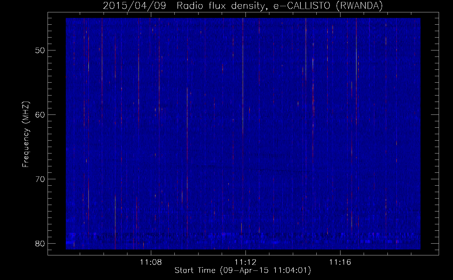The image size is (453, 280).
Task: Click the 11:12 time axis label
Action: coord(246,262)
